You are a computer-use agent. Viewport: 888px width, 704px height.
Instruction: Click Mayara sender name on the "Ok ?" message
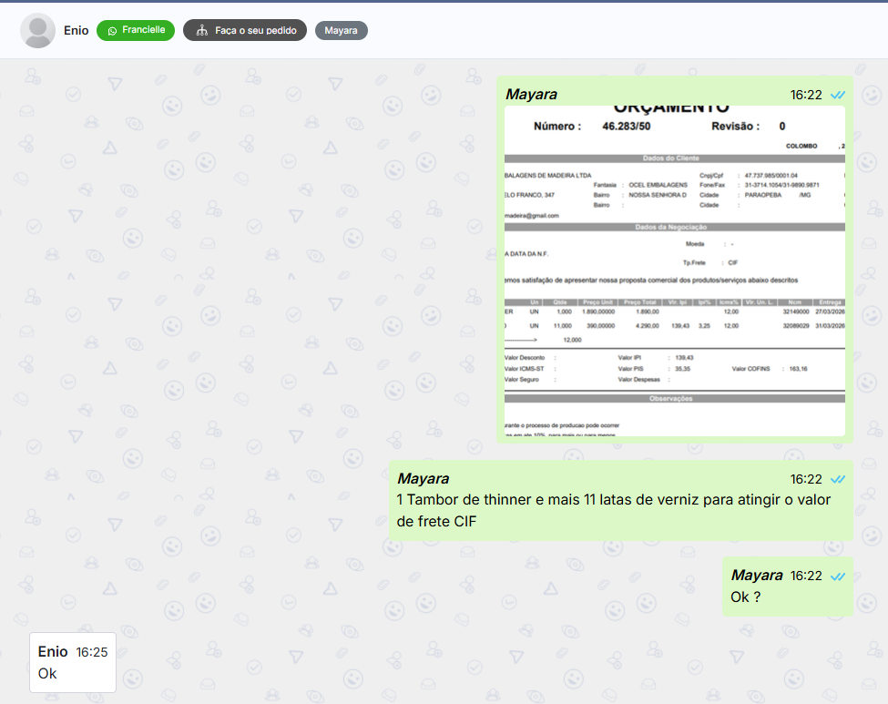coord(756,576)
